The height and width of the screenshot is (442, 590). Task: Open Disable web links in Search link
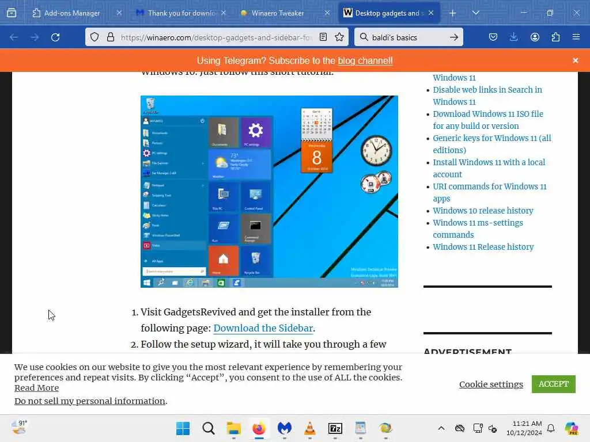(487, 96)
